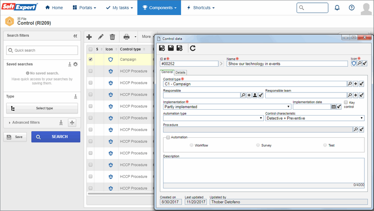The height and width of the screenshot is (211, 374).
Task: Add a new control with plus toolbar icon
Action: pos(89,37)
